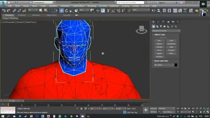
Task: Click the Sphere primitive button
Action: 159,44
